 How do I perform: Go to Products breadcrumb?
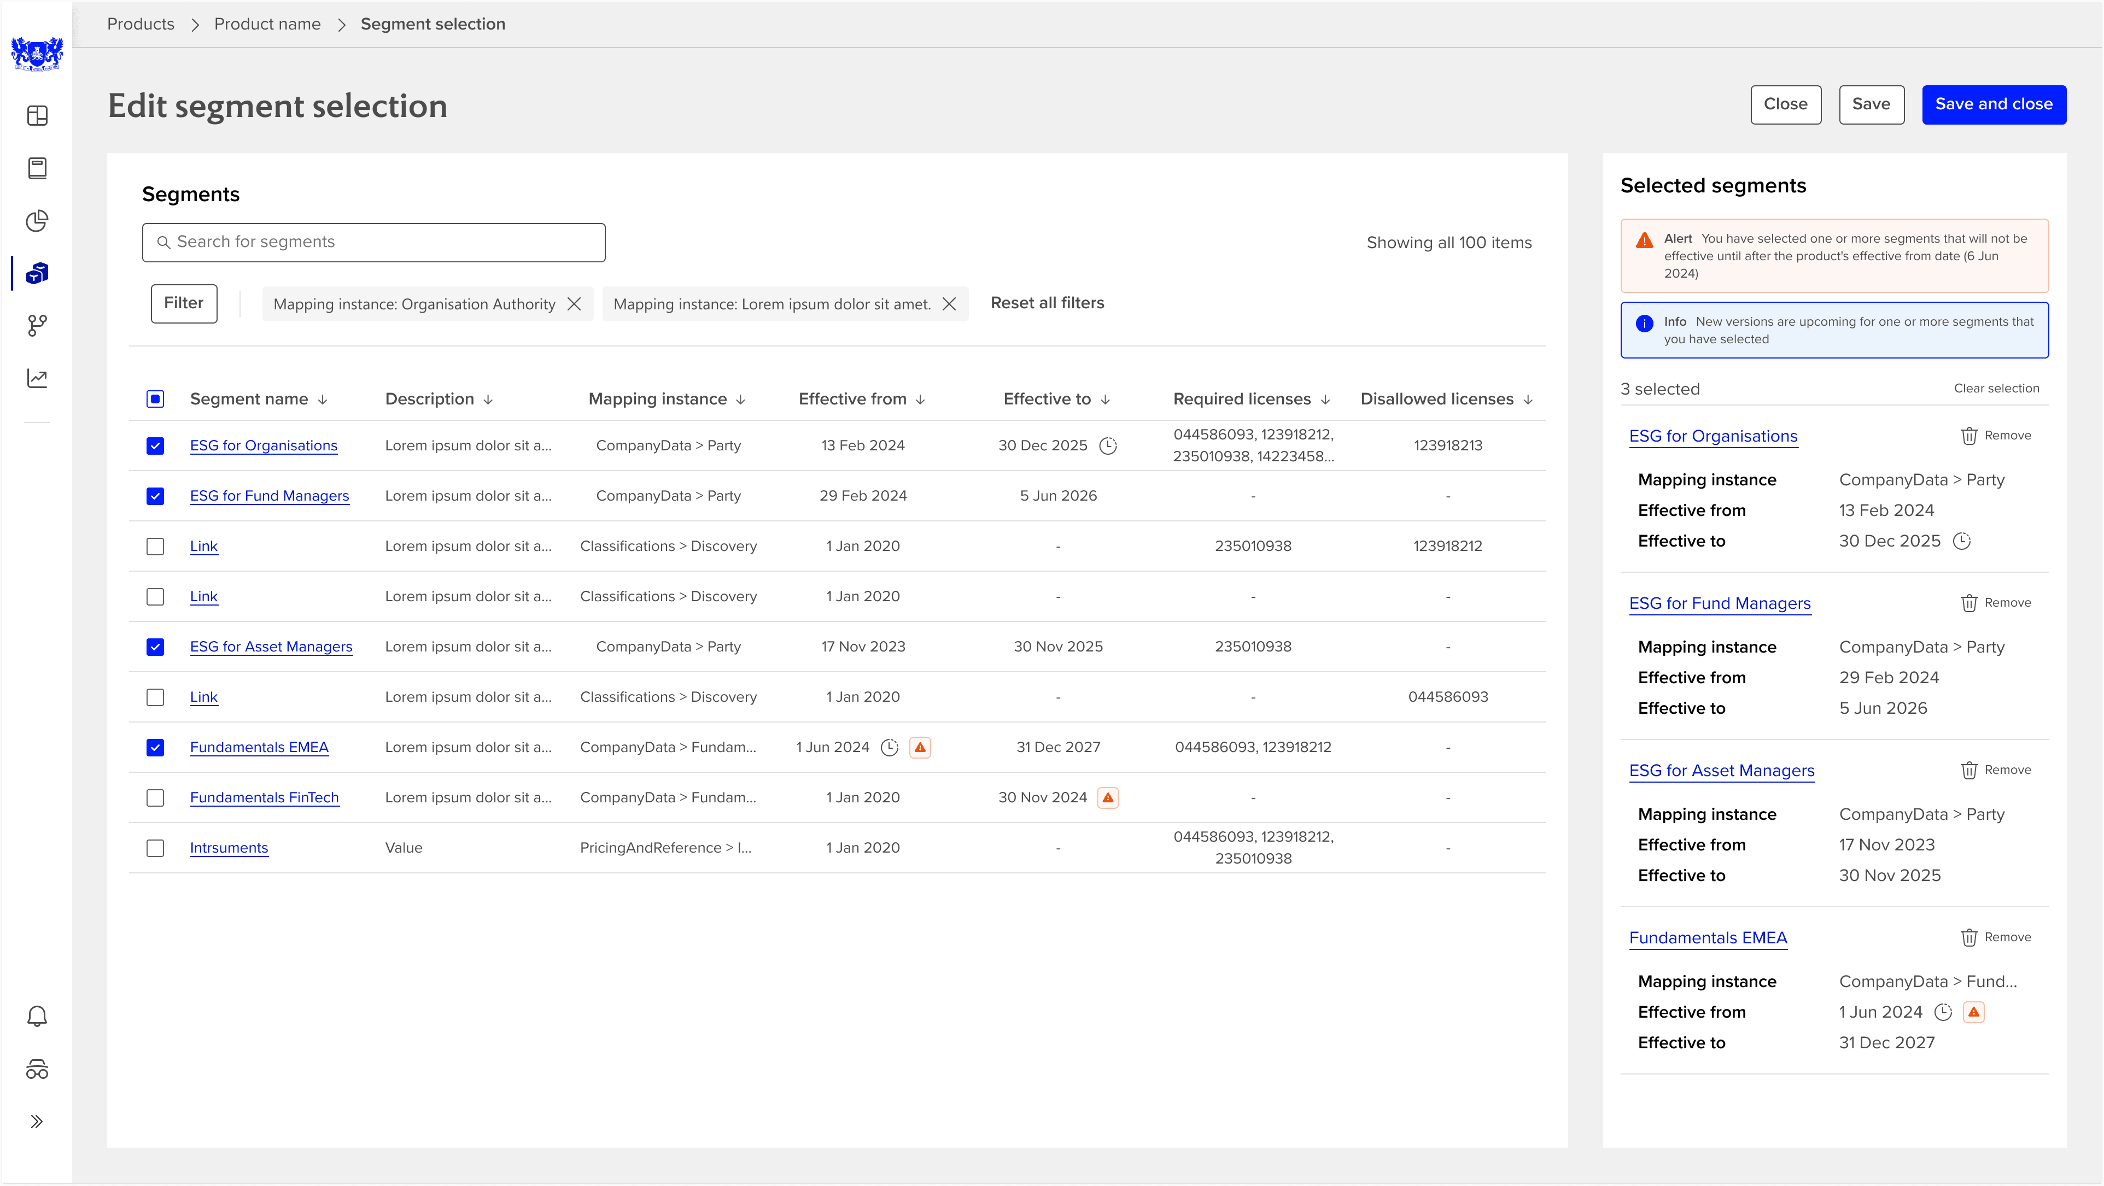pos(141,25)
